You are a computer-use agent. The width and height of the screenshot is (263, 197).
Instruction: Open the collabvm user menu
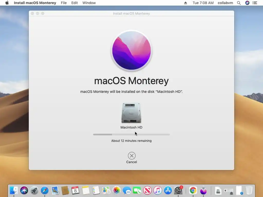click(225, 3)
